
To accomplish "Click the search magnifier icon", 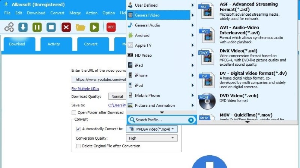I will tap(132, 120).
